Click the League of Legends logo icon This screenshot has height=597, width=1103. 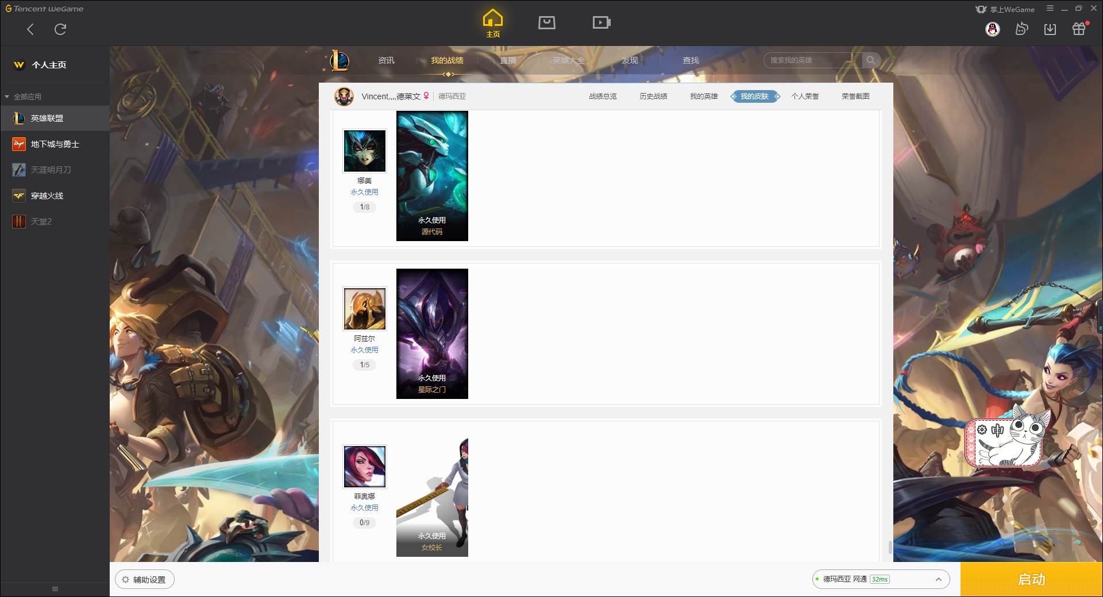340,60
